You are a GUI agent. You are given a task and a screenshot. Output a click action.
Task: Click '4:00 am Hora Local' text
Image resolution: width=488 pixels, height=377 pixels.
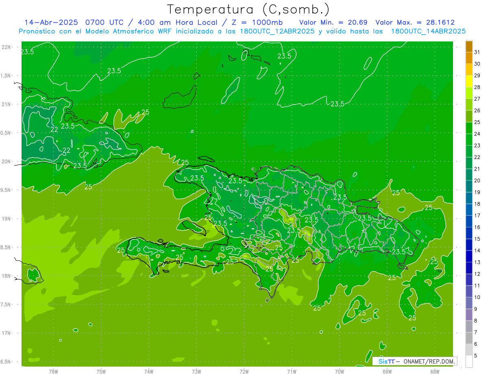(177, 22)
